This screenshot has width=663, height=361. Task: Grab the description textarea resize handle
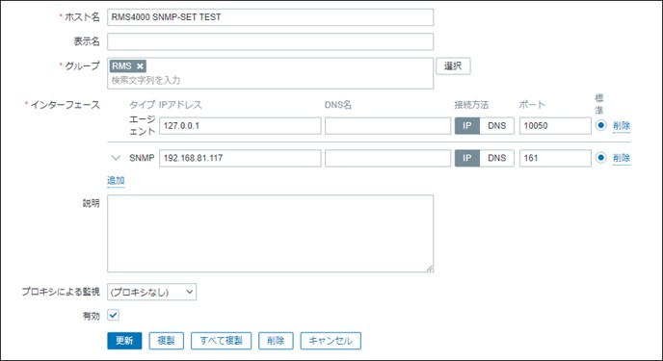coord(430,269)
